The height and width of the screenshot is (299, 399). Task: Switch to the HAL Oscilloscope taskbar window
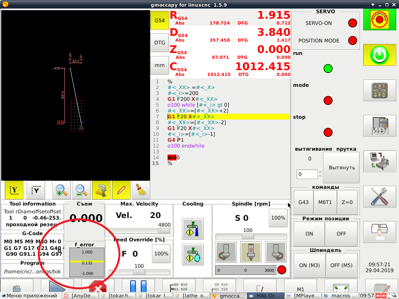(265, 296)
